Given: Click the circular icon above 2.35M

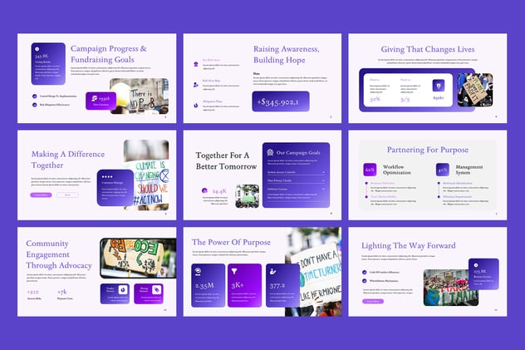Looking at the screenshot, I should coord(198,271).
